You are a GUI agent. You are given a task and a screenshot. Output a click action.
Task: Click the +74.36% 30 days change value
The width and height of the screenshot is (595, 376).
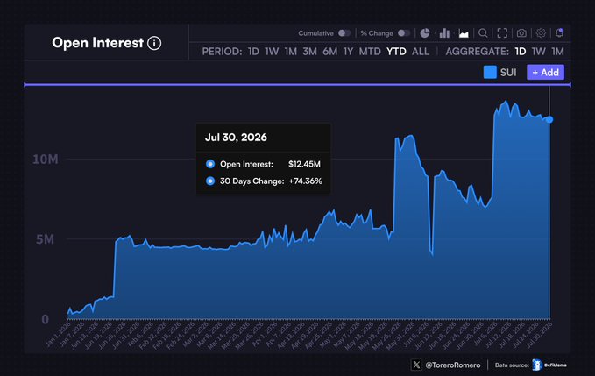306,181
